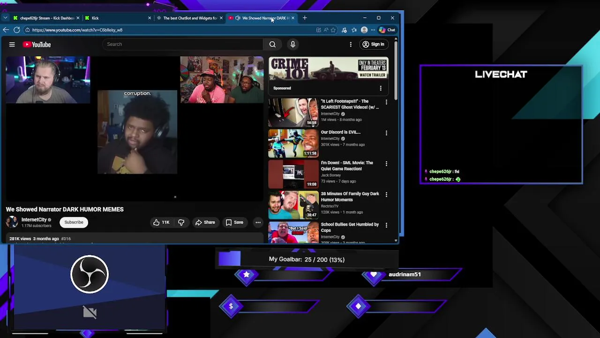Open menu for SML Movie reaction video

pos(386,163)
